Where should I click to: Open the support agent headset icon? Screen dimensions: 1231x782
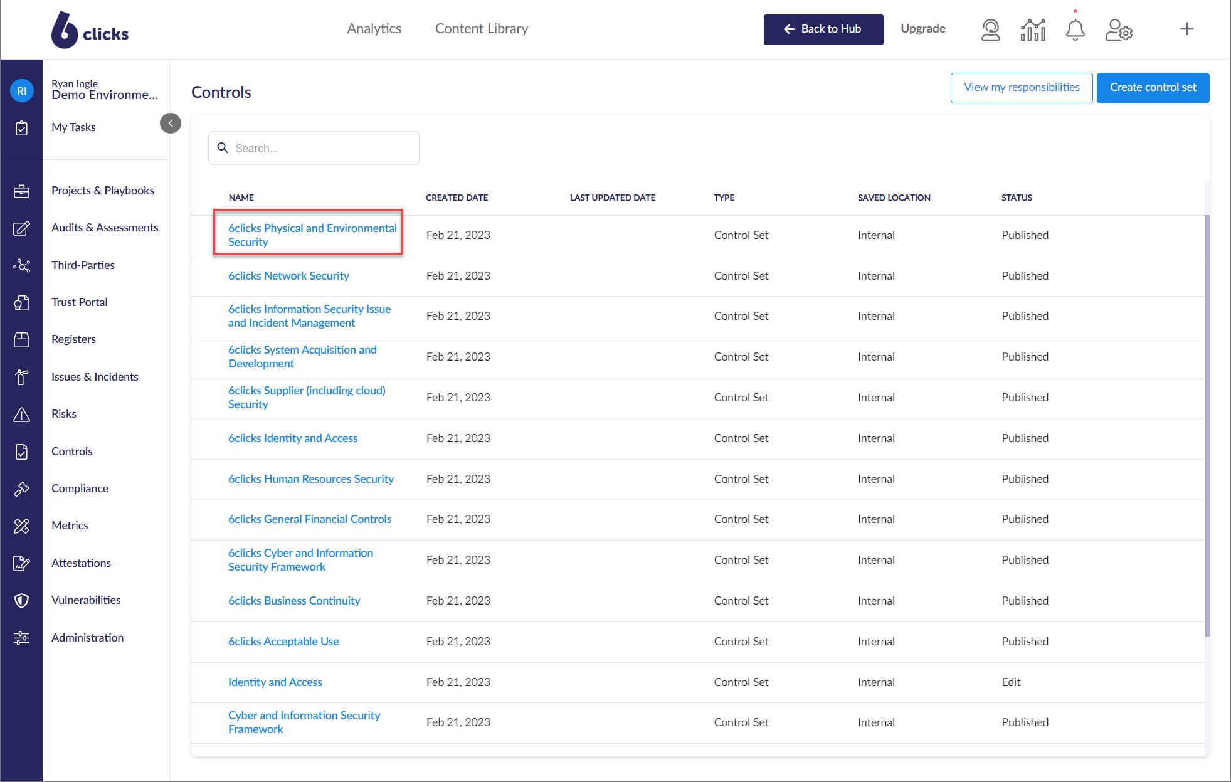(990, 29)
